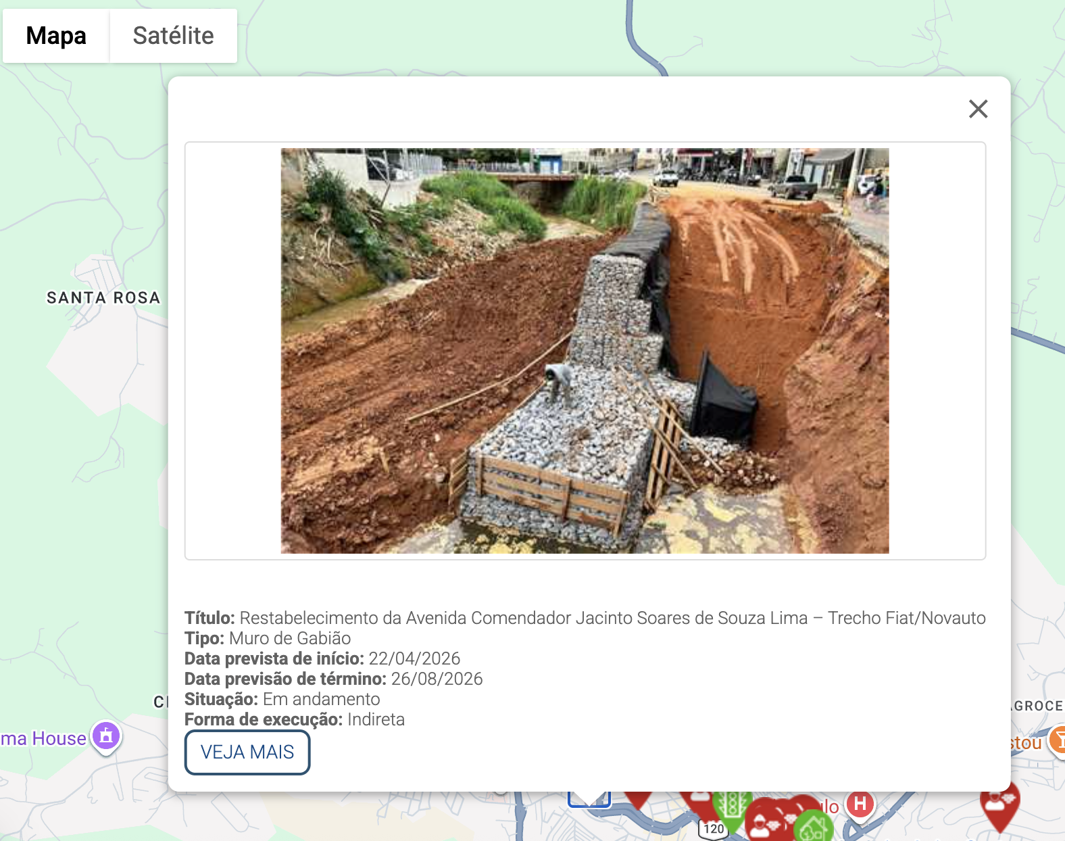Click the 'ma House' place label
Image resolution: width=1065 pixels, height=841 pixels.
(43, 738)
